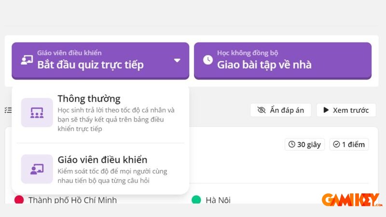Click the timer icon next to 30 giây

(x=292, y=144)
